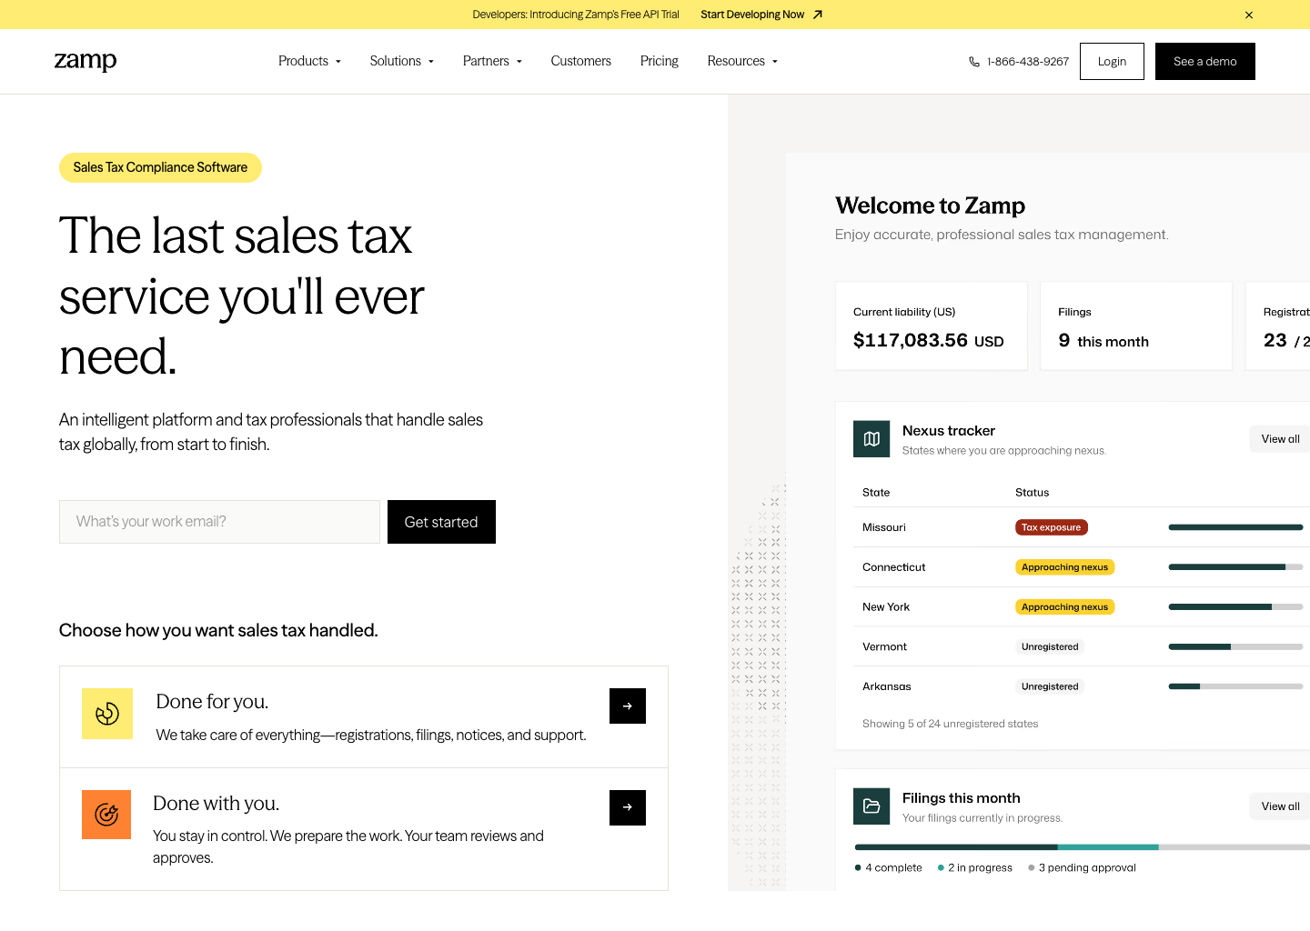Click the Missouri nexus progress bar
This screenshot has height=931, width=1310.
[1235, 527]
